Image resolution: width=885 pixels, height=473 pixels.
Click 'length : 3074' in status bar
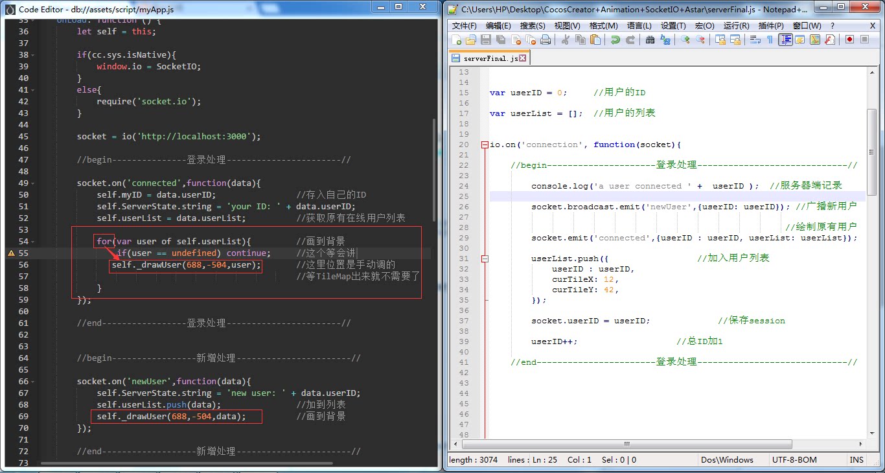coord(474,459)
